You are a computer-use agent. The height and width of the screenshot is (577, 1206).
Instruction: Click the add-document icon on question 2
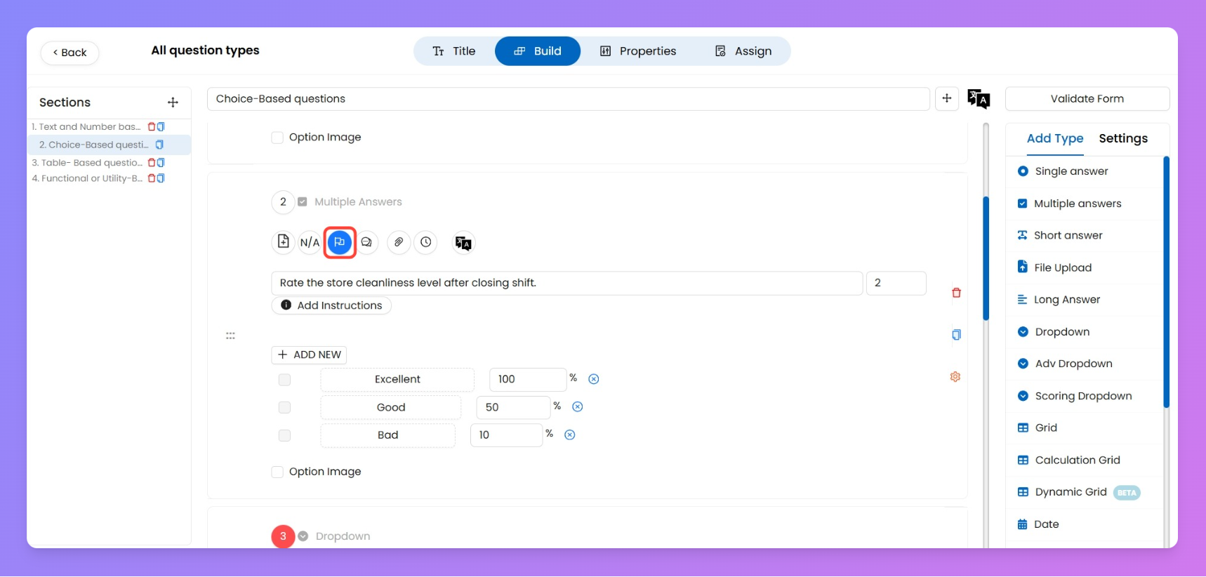tap(283, 242)
